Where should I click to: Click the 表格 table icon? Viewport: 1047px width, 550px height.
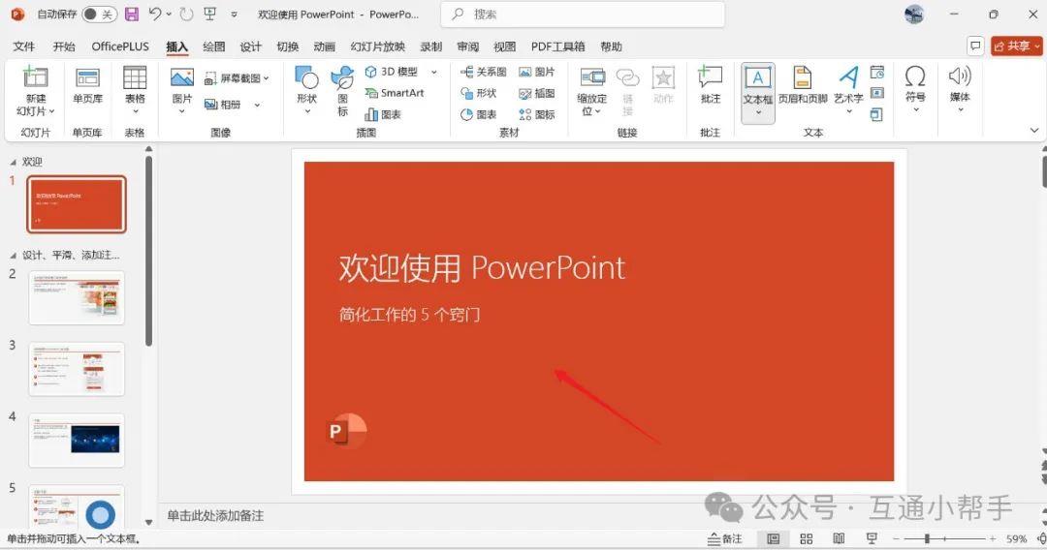coord(134,78)
